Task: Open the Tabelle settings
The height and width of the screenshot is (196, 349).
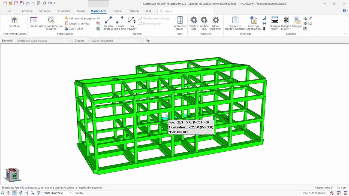Action: (x=34, y=22)
